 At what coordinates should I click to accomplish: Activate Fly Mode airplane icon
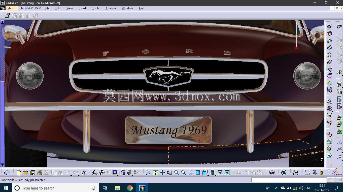[x=148, y=173]
